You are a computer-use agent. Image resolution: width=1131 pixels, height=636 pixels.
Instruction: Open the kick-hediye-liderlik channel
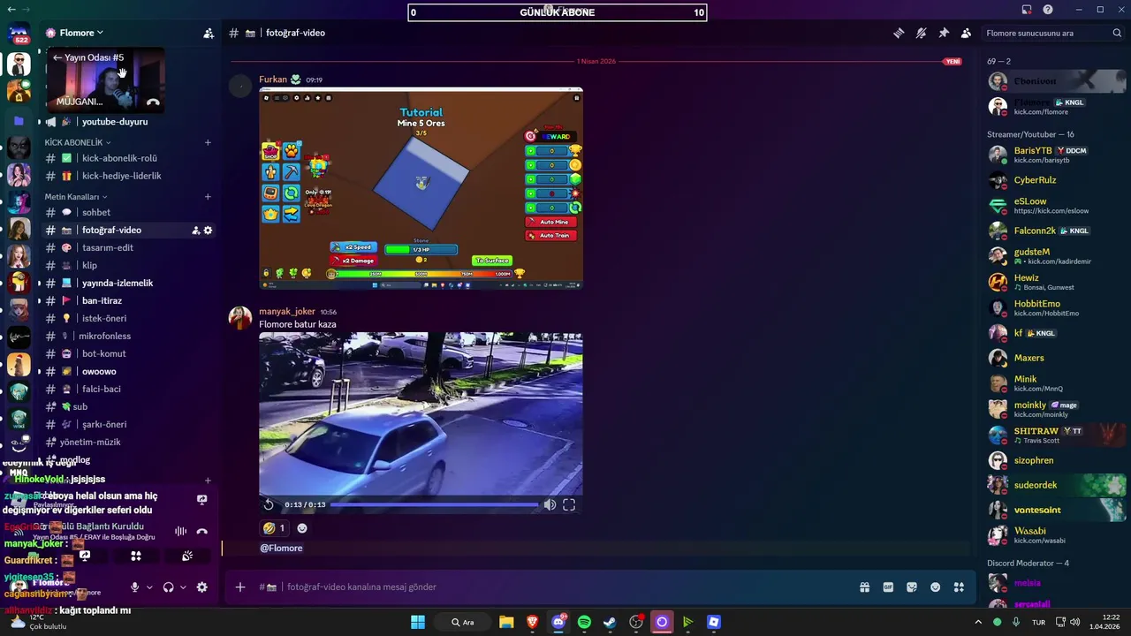(x=121, y=176)
